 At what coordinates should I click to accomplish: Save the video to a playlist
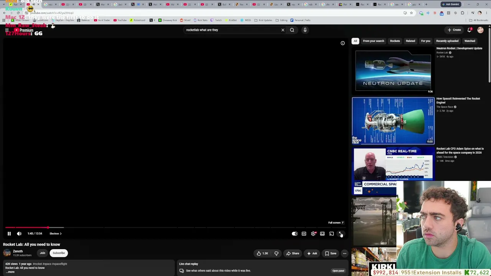pos(331,253)
